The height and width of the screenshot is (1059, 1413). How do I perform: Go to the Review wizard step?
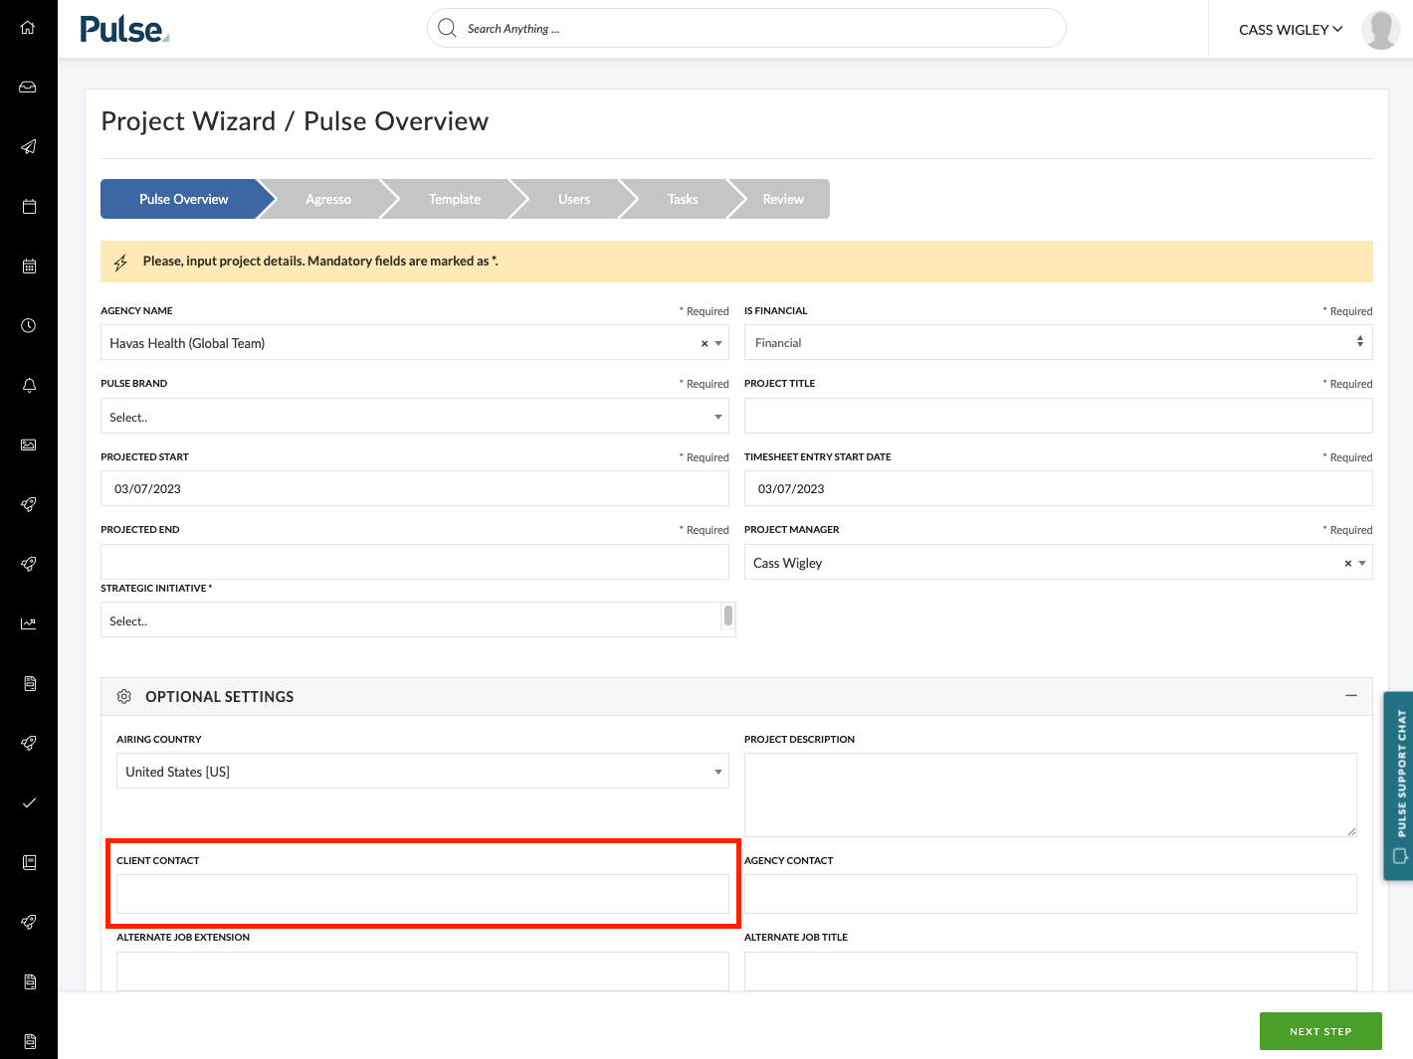pyautogui.click(x=783, y=199)
